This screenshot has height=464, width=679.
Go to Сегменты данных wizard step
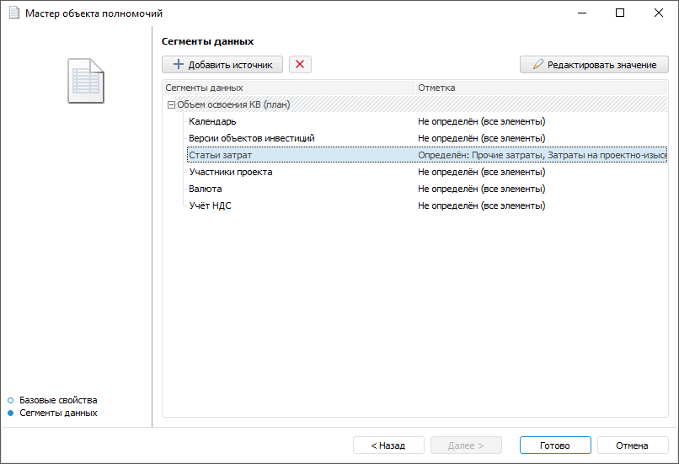click(x=58, y=413)
